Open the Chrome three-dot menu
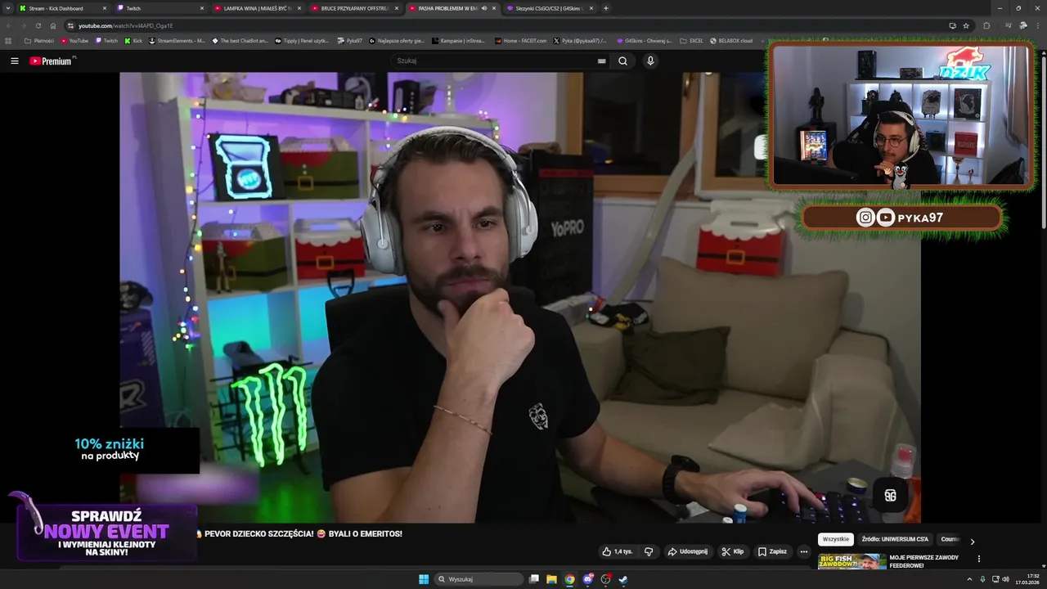Viewport: 1047px width, 589px height. tap(1036, 25)
